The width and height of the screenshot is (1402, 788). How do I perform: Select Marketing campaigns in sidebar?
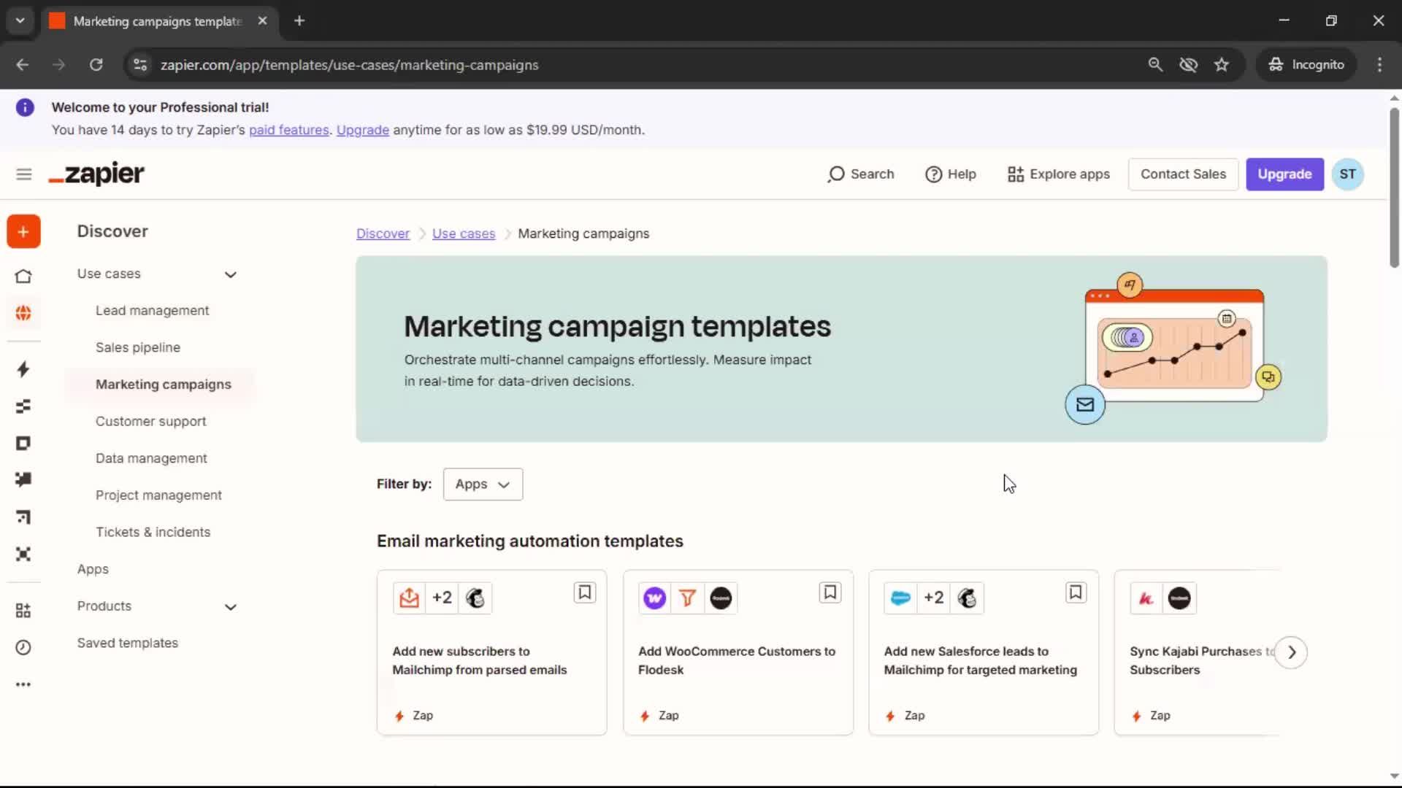163,385
